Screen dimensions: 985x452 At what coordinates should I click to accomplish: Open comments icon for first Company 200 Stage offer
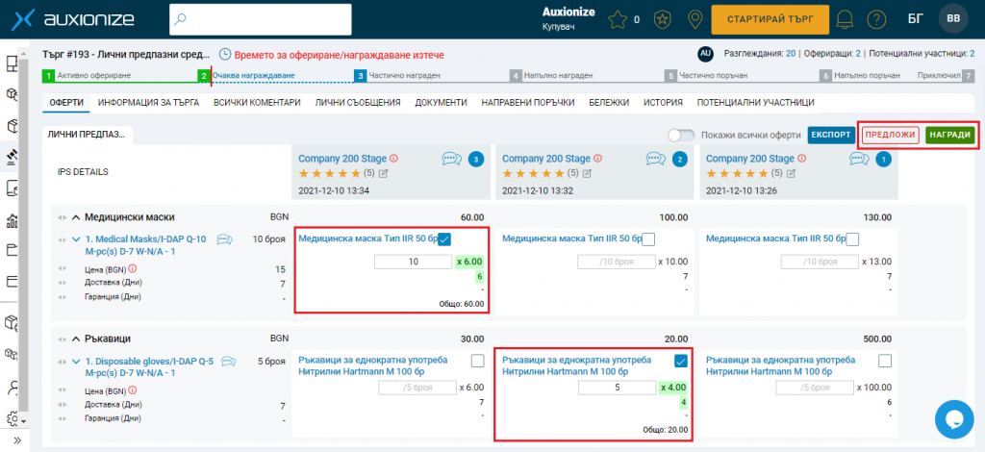pyautogui.click(x=452, y=159)
